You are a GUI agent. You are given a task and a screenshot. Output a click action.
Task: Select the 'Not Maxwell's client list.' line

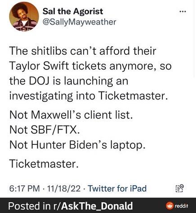click(71, 115)
